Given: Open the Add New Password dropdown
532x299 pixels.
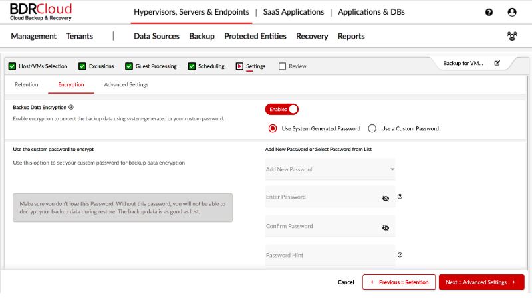Looking at the screenshot, I should 330,169.
